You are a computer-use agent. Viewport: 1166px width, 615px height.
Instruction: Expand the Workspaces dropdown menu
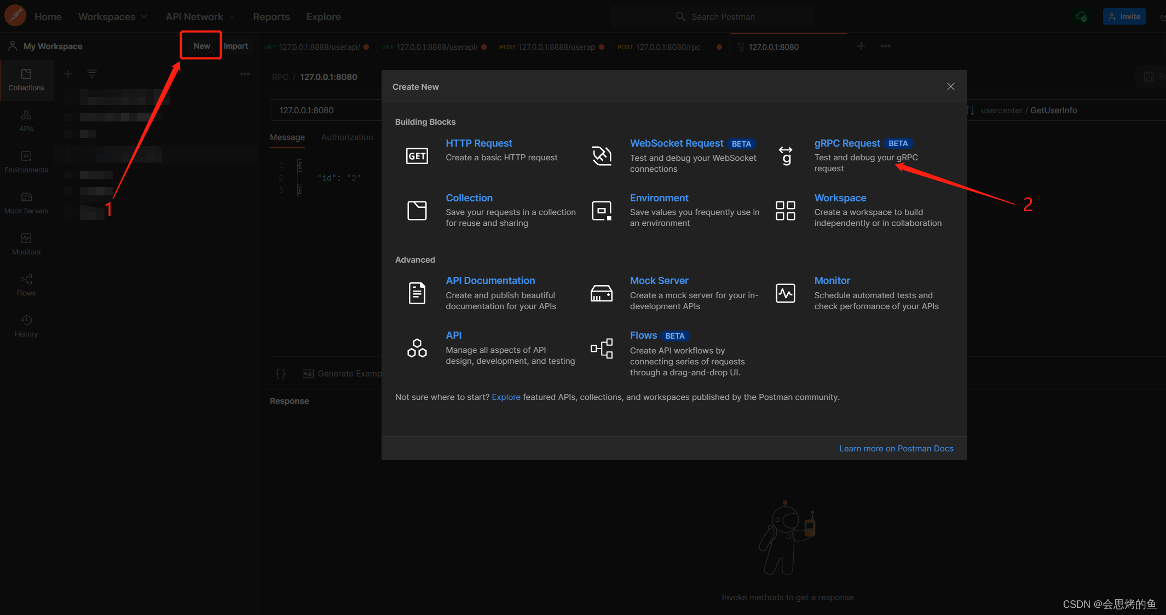click(x=113, y=17)
